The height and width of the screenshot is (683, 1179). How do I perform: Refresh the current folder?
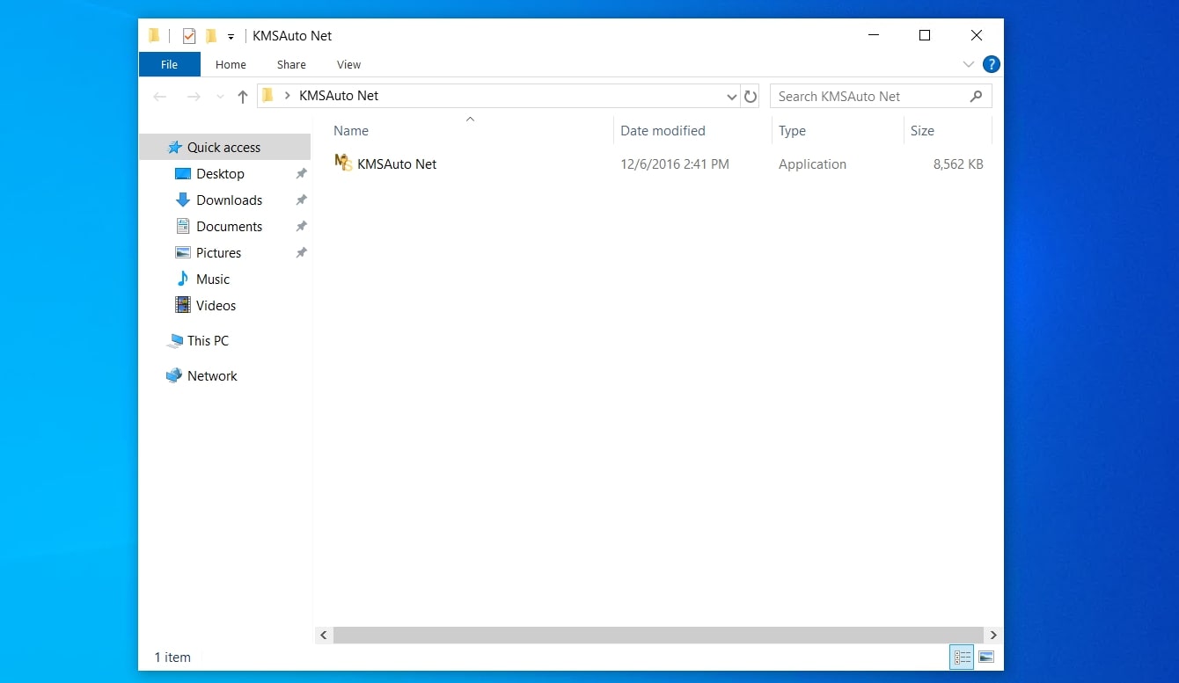[751, 97]
